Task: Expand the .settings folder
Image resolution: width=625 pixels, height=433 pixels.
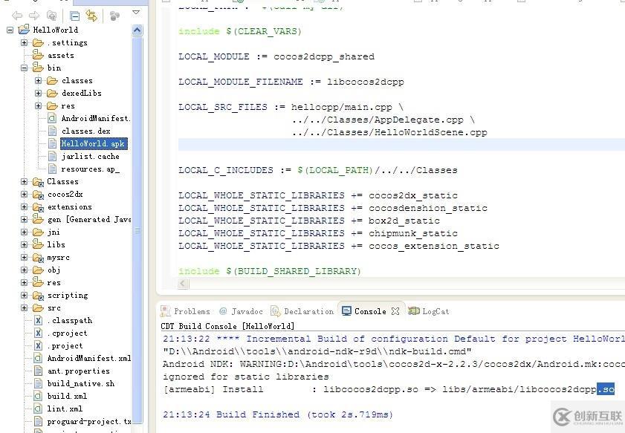Action: coord(25,42)
